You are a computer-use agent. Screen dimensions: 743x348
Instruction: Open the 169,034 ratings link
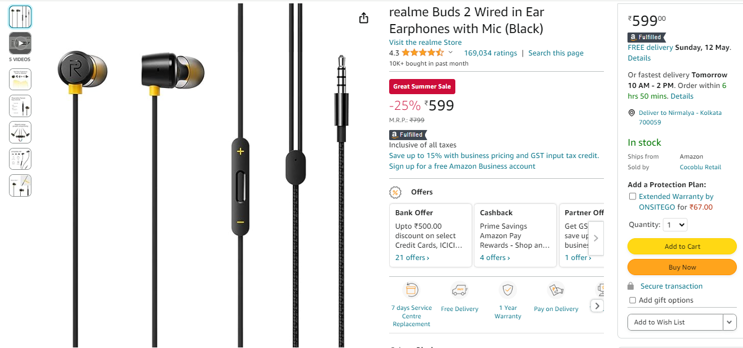[x=491, y=53]
